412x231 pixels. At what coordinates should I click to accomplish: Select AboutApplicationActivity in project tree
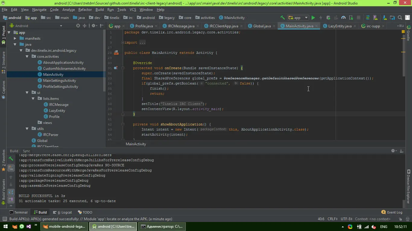[63, 63]
